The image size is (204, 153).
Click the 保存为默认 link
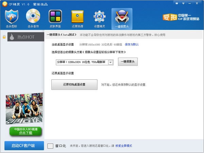132,44
